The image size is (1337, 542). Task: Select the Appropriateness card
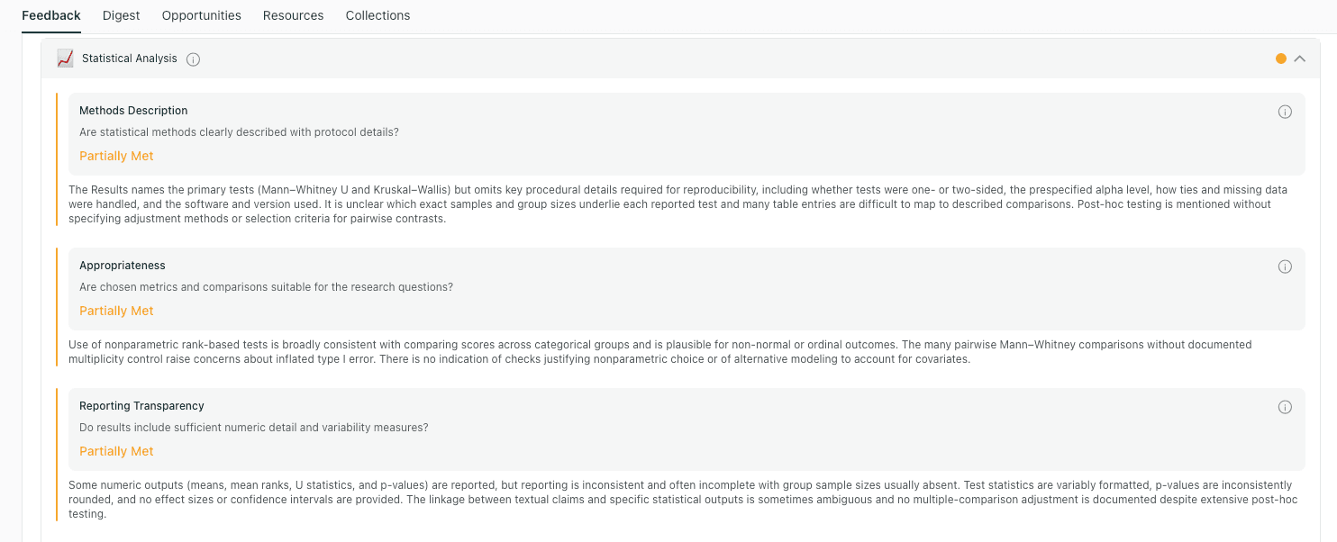click(x=122, y=265)
